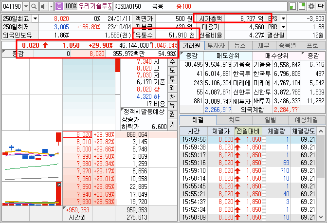Screen dimensions: 327x223
Task: Click the 수 side button
Action: click(172, 62)
